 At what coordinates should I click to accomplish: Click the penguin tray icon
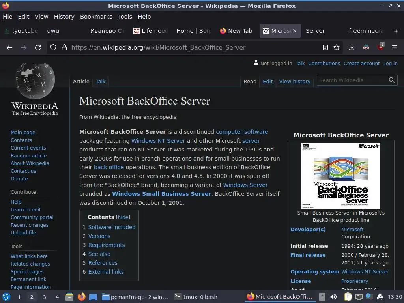tap(380, 297)
